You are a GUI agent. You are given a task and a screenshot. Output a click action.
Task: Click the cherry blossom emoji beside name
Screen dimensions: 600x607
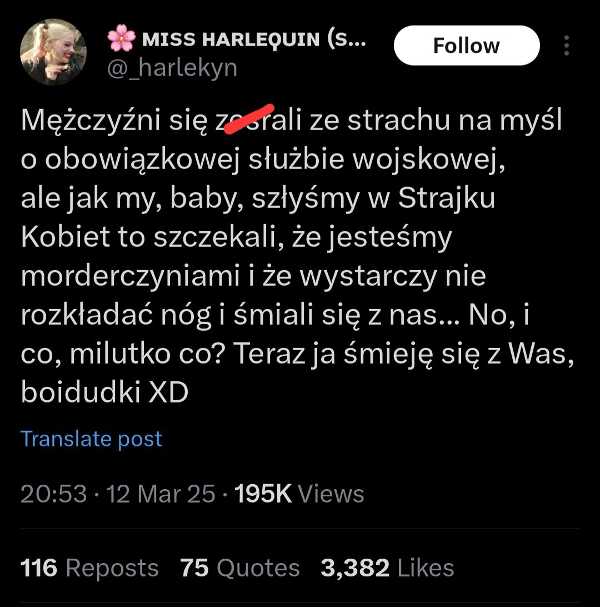(x=122, y=38)
